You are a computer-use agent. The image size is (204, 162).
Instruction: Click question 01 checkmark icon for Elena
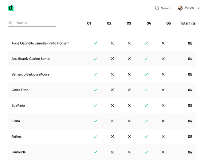point(95,121)
